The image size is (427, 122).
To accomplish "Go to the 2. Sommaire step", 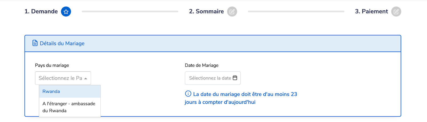I will (x=206, y=11).
